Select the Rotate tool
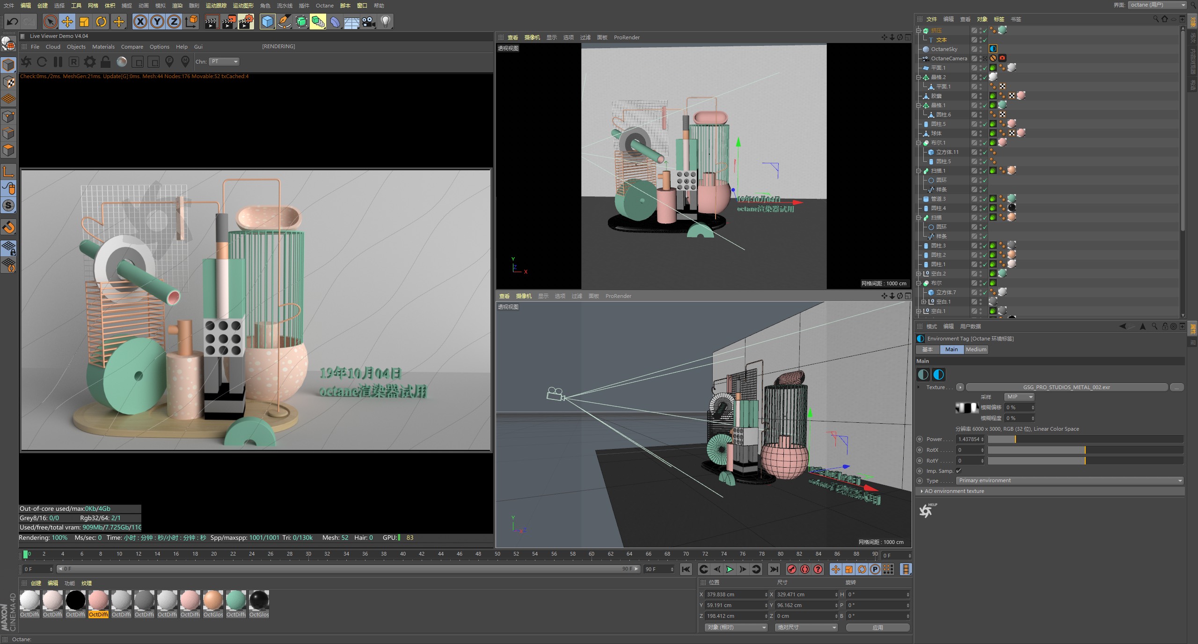 click(x=101, y=22)
